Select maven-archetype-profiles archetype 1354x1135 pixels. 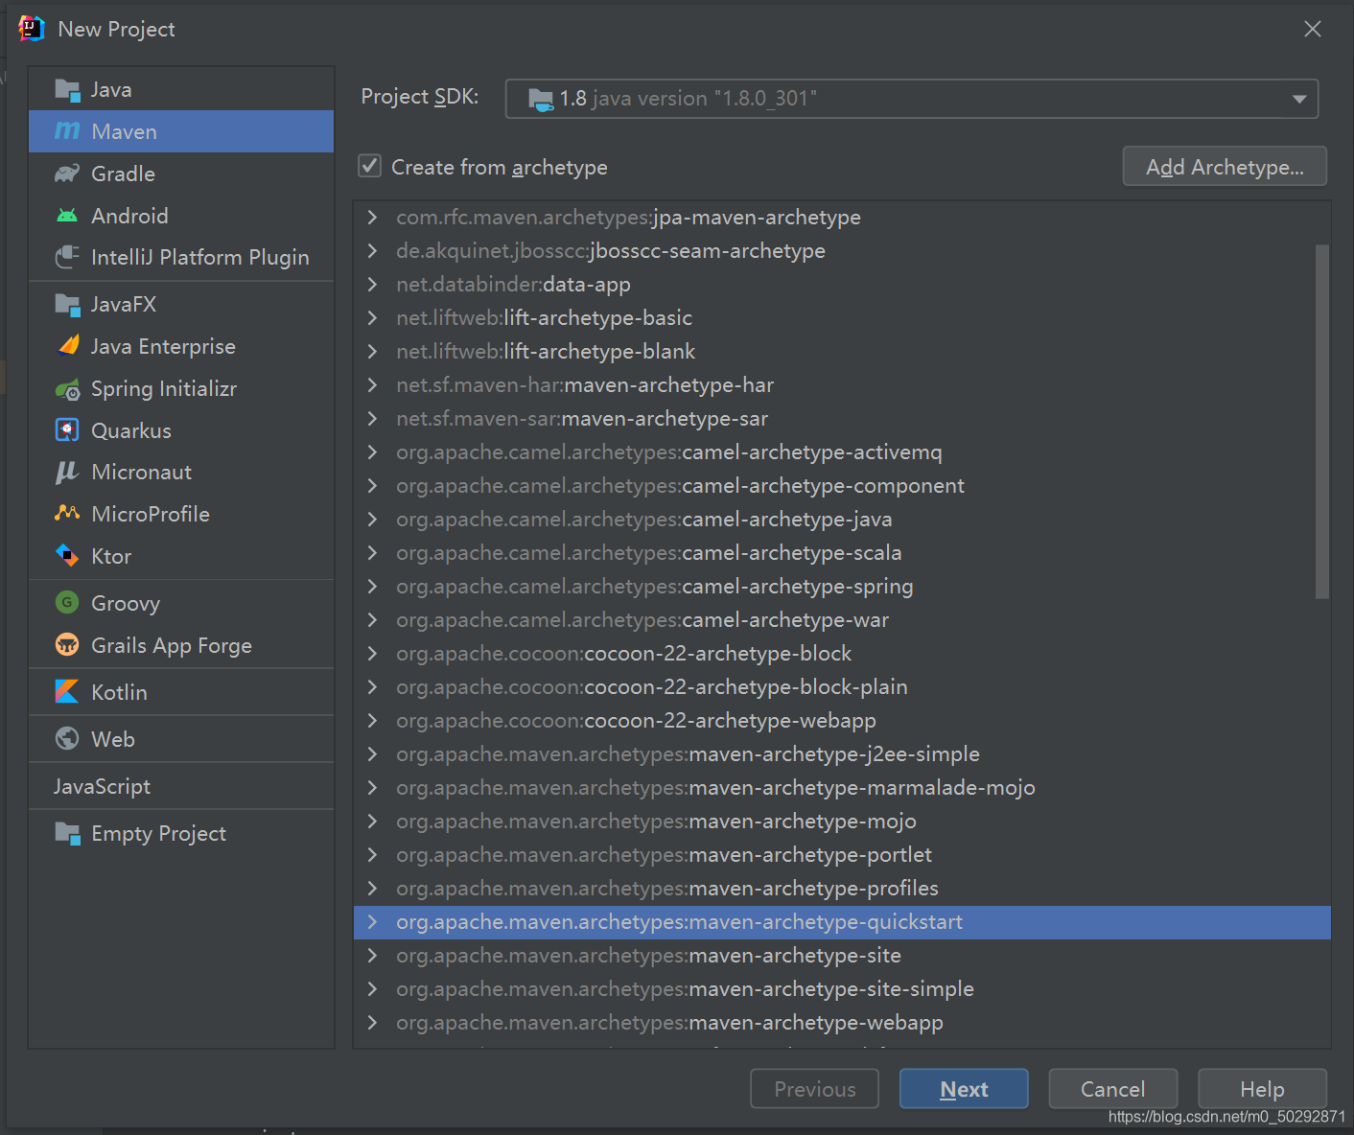pyautogui.click(x=842, y=889)
